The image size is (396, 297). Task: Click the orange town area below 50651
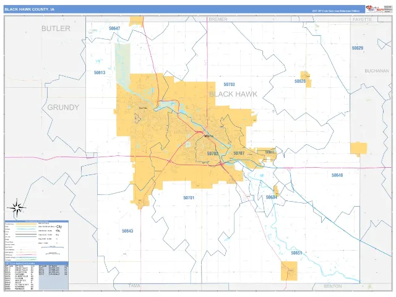tap(289, 271)
